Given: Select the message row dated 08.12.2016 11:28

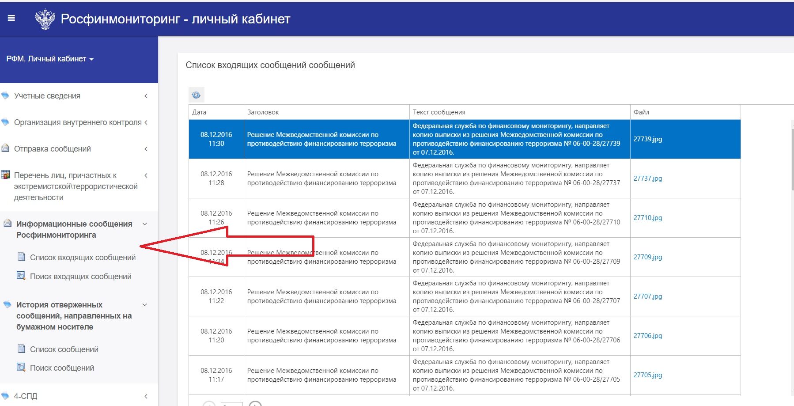Looking at the screenshot, I should coord(465,178).
